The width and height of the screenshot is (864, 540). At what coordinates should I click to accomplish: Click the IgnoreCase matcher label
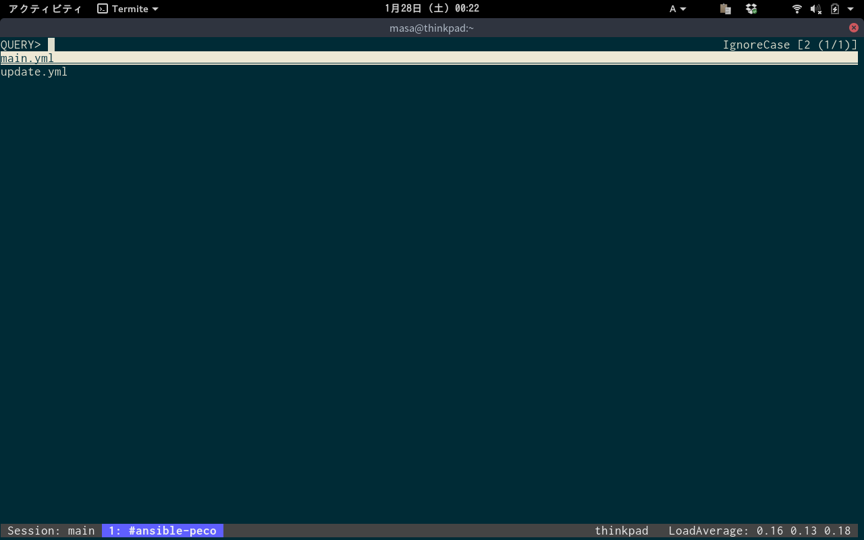tap(756, 45)
